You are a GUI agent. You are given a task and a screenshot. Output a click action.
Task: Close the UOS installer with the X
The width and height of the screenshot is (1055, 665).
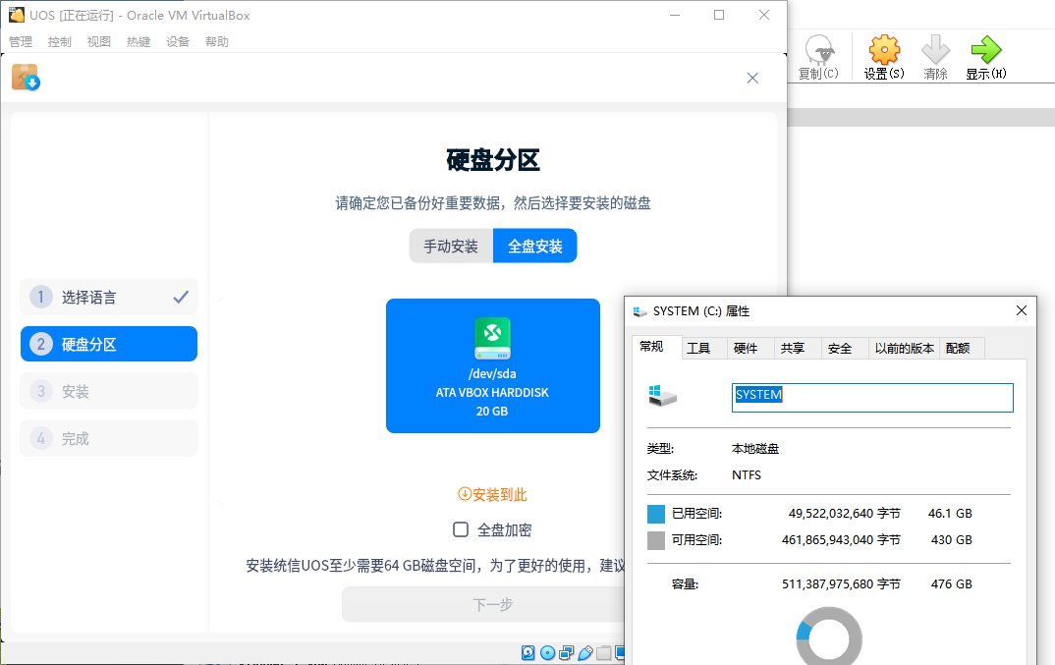tap(752, 78)
